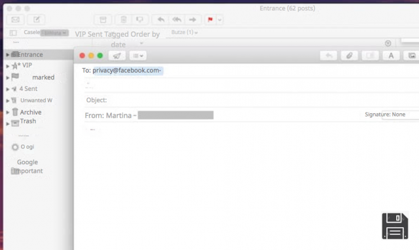Click the floppy disk save icon
This screenshot has height=250, width=419.
(395, 226)
